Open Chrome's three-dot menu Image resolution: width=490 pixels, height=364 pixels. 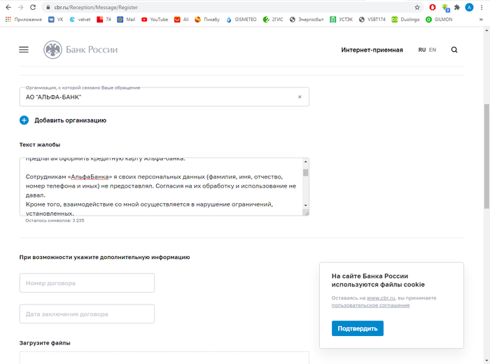click(482, 7)
